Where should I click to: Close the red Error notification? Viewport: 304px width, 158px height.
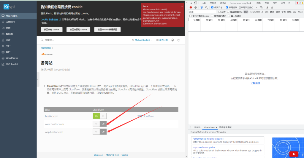(182, 6)
